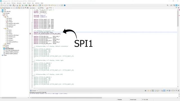Select fonts.h in the Inc folder
Screen dimensions: 180x101
[10, 18]
